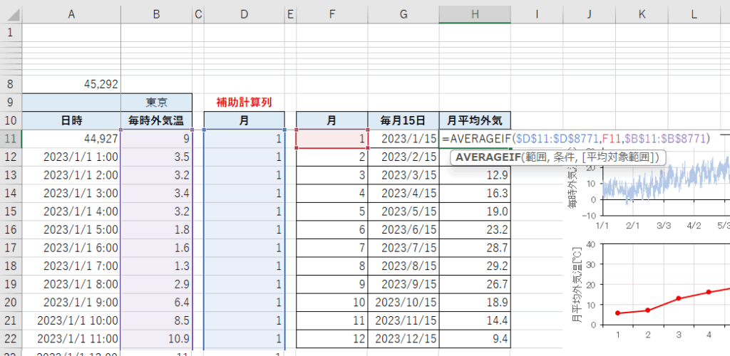730x356 pixels.
Task: Click the blue hourly temperature chart
Action: [x=663, y=189]
